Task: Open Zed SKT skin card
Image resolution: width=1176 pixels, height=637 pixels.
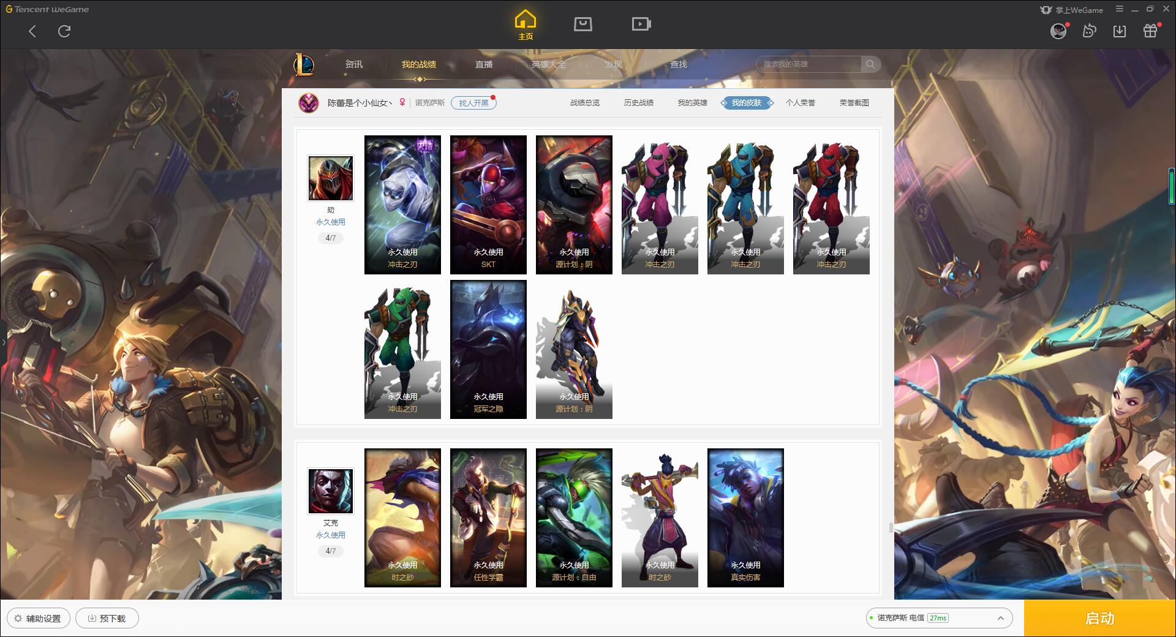Action: [488, 205]
